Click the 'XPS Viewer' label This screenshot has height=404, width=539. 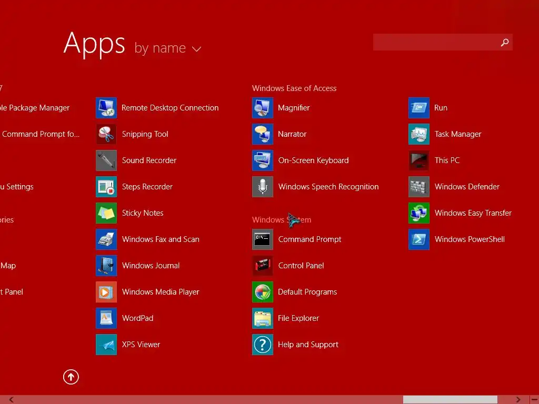point(141,345)
